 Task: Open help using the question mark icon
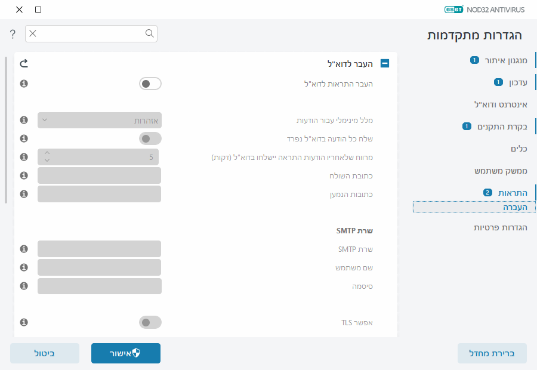click(x=12, y=34)
